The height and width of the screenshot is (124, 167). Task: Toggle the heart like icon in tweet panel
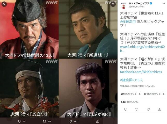148,109
